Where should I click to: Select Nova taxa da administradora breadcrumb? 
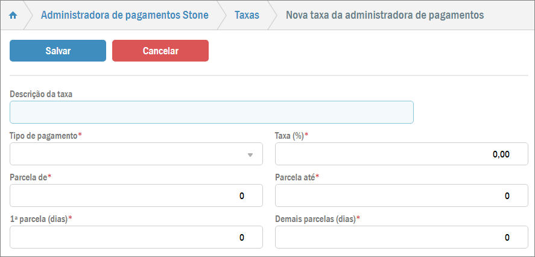384,14
